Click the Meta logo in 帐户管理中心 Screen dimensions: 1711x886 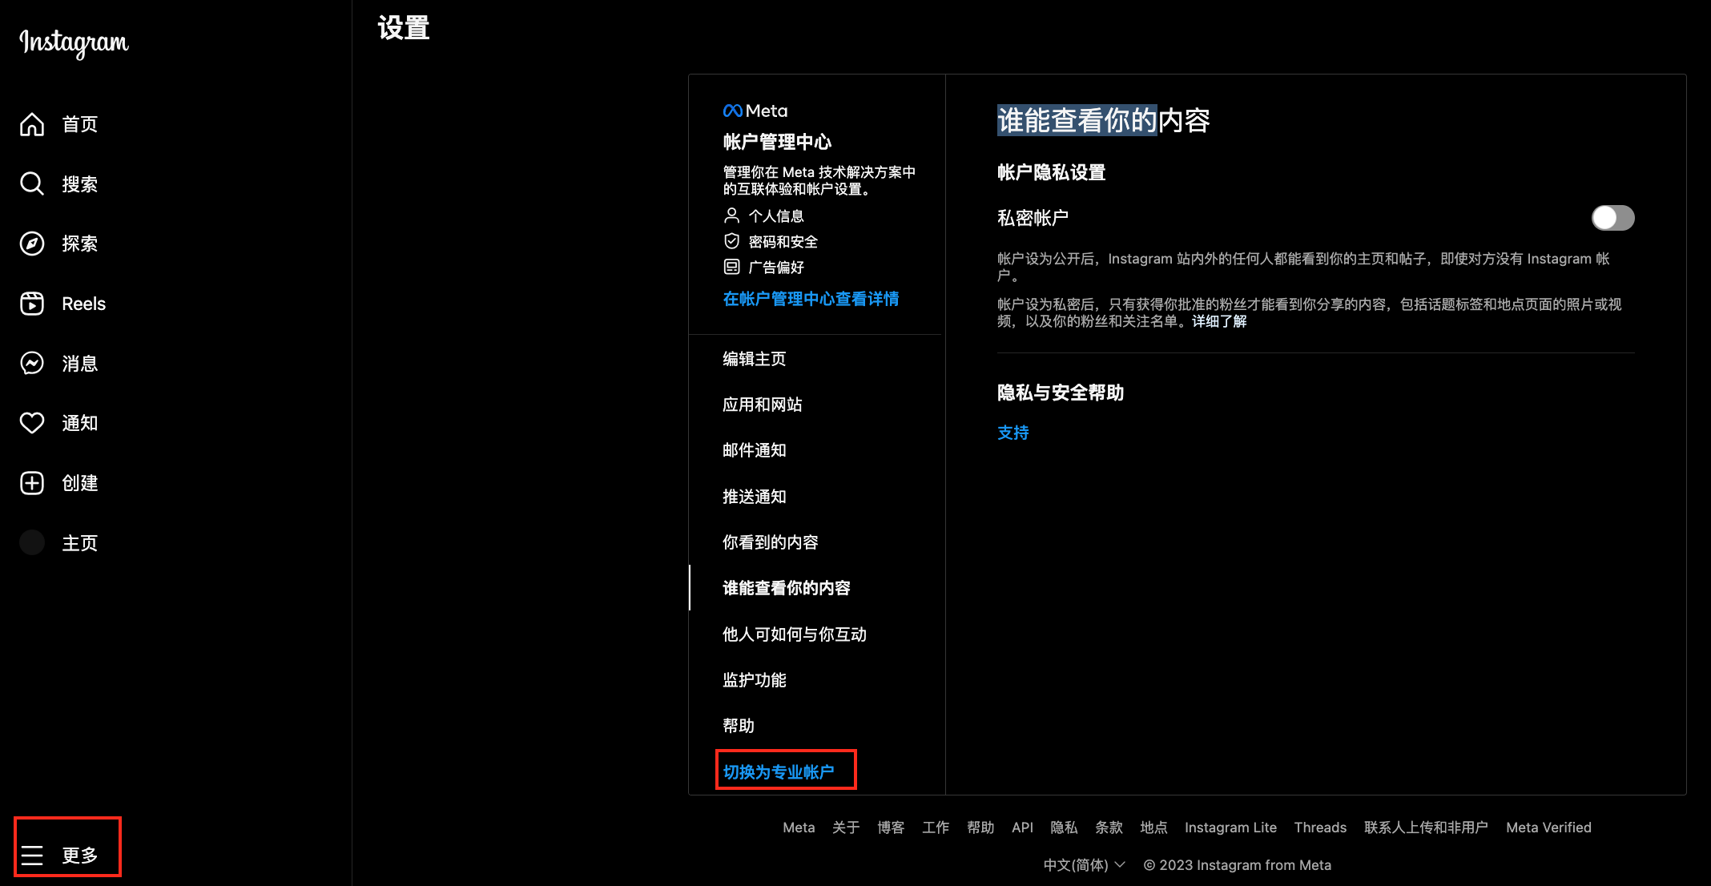(x=755, y=111)
